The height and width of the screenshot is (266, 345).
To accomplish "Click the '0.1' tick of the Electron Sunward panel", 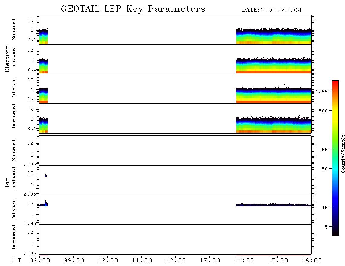I will 32,40.
